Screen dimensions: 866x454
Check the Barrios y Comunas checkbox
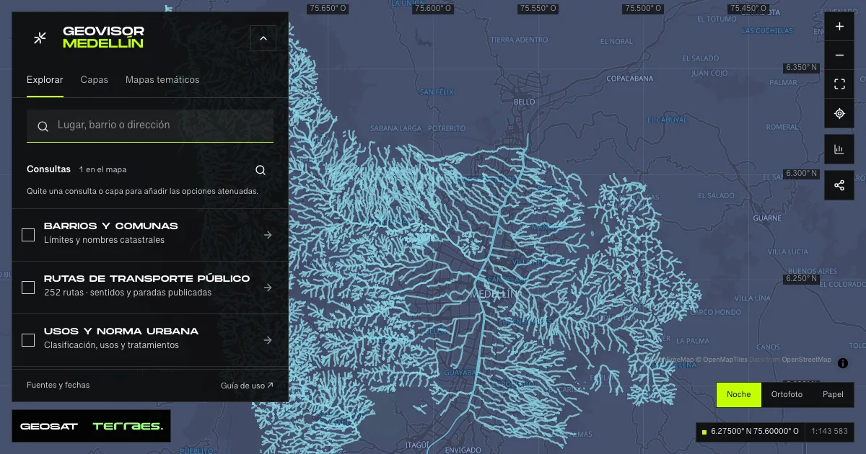[x=28, y=234]
